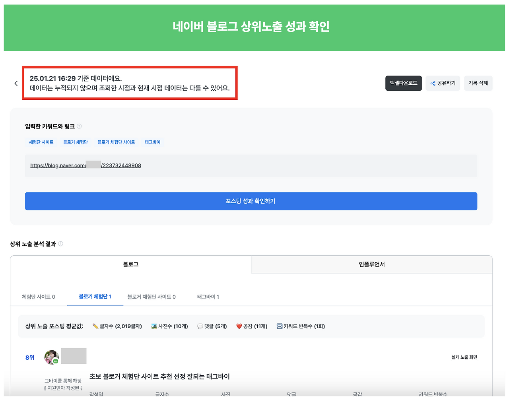Open the help tooltip beside 입력한 키워드와 링크
509x400 pixels.
pos(79,126)
